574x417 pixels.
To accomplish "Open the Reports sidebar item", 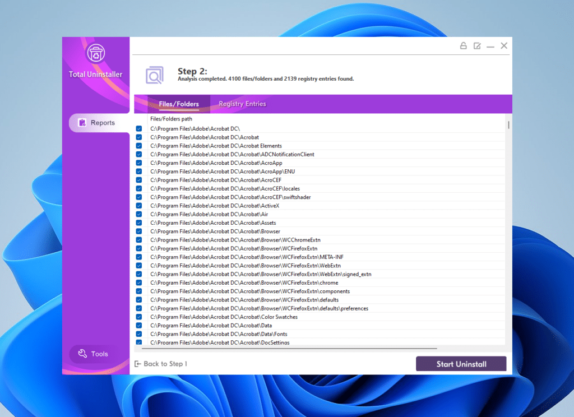I will (x=99, y=123).
